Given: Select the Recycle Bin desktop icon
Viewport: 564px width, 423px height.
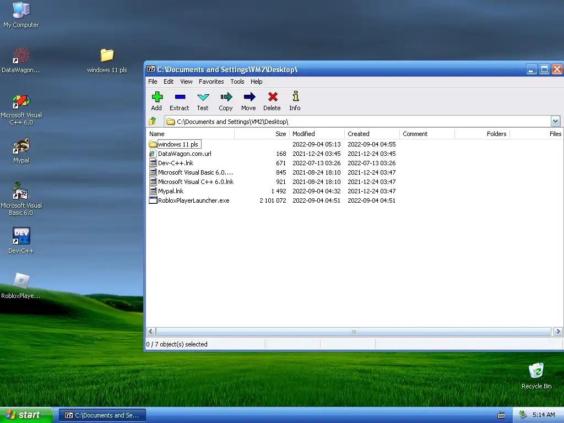Looking at the screenshot, I should (536, 376).
